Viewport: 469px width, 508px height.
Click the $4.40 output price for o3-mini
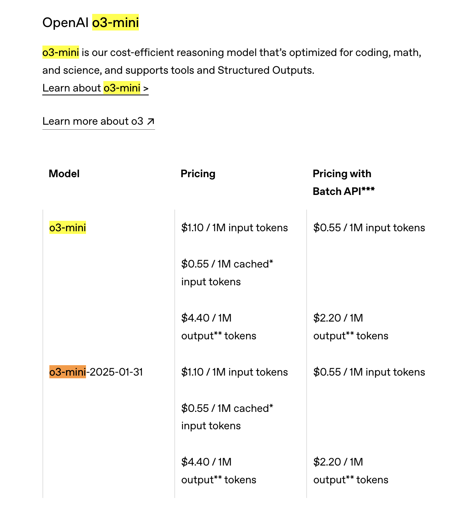[x=219, y=327]
